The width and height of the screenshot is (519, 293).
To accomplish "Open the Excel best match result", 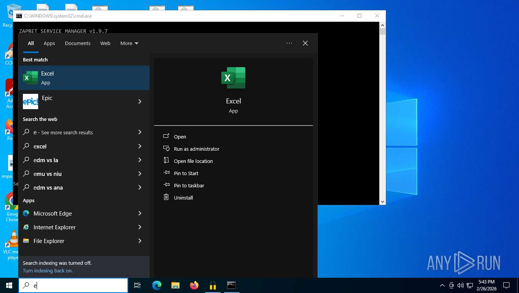I will 84,78.
